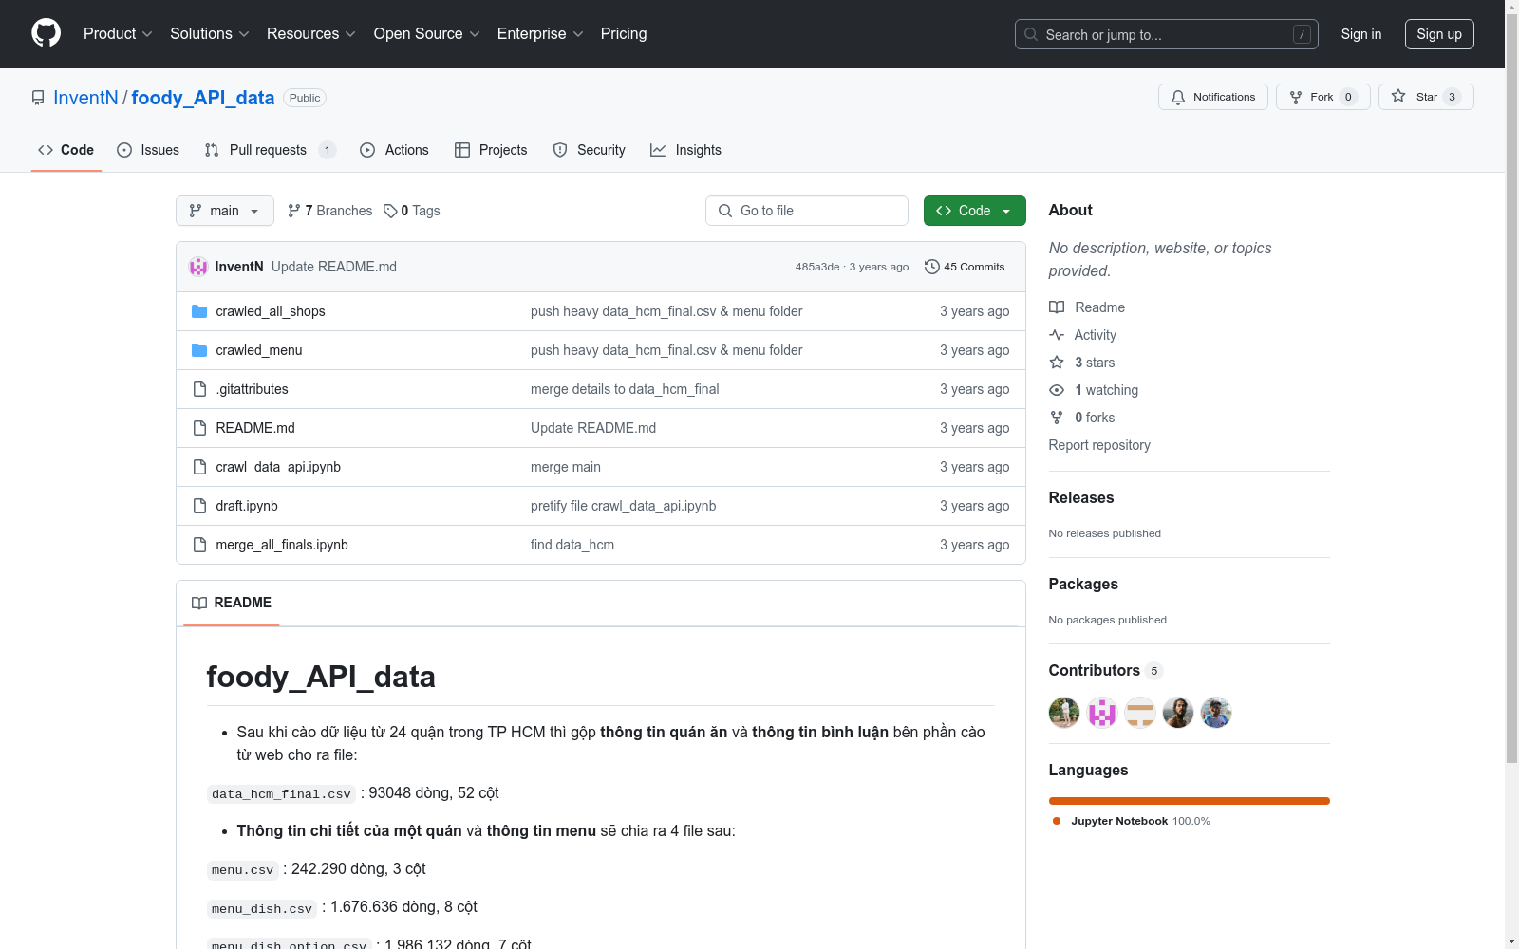
Task: Expand the Open Source menu
Action: point(427,33)
